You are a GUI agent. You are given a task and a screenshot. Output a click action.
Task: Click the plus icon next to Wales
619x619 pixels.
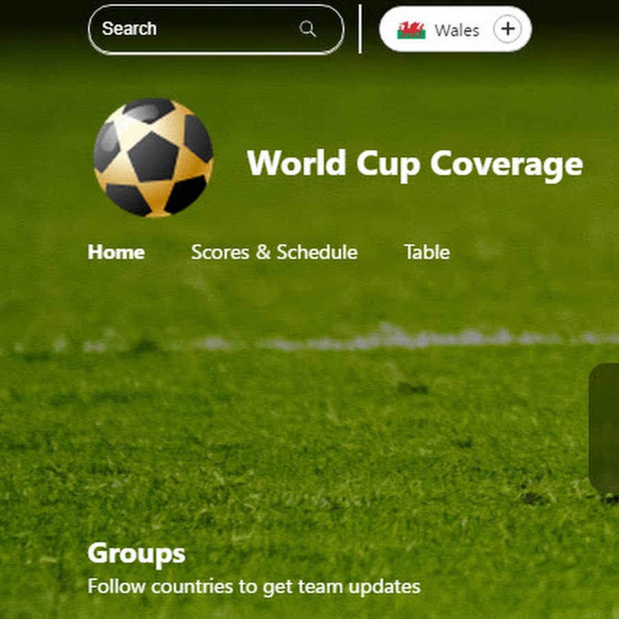508,29
